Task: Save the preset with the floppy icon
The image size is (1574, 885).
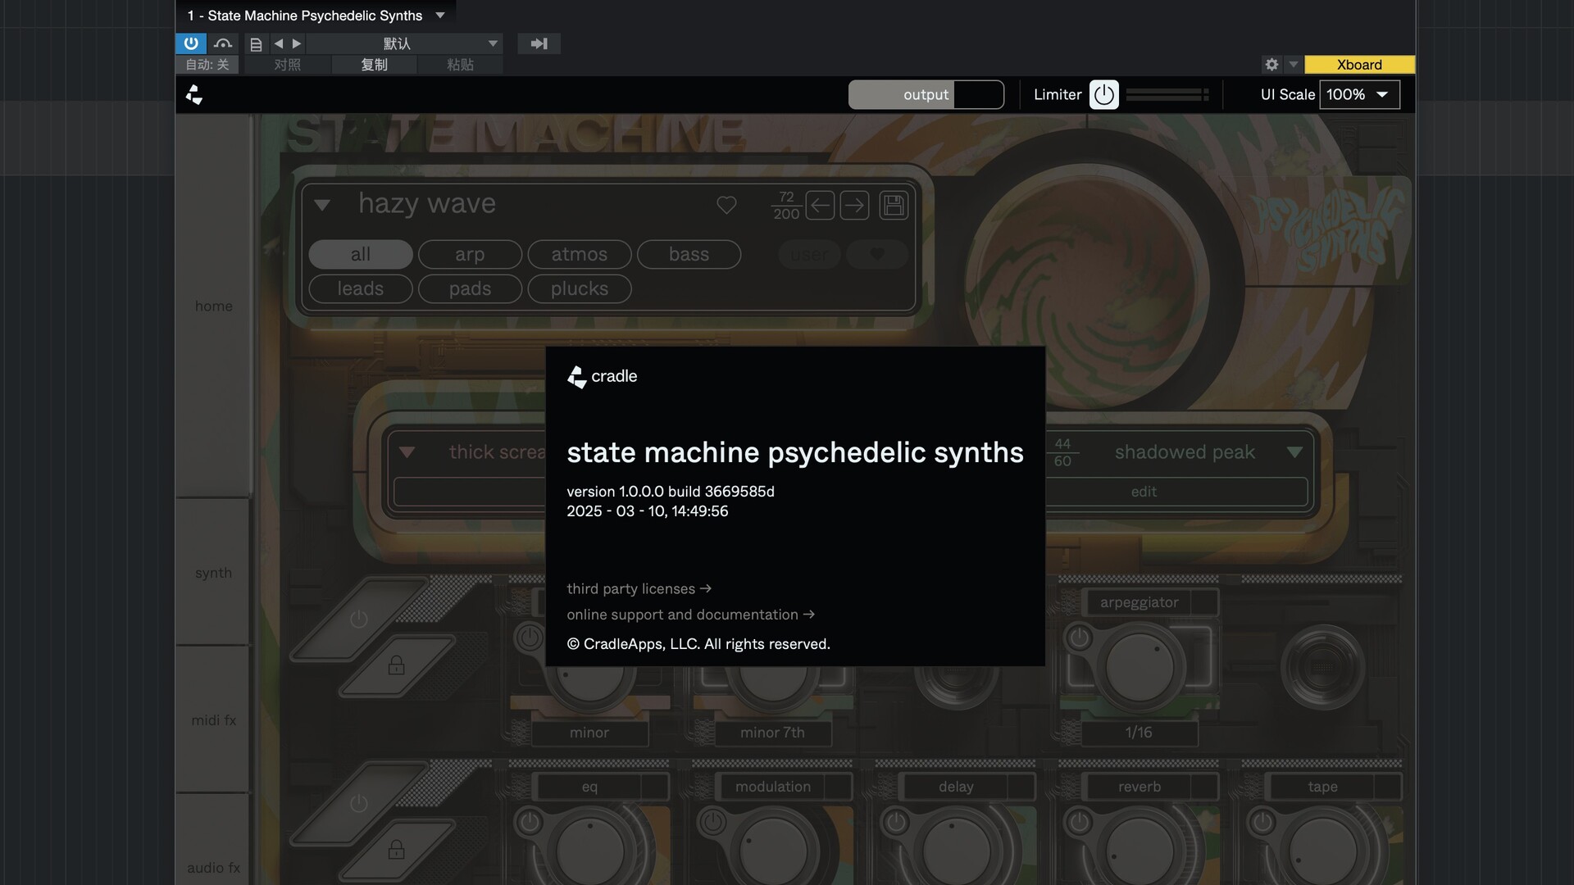Action: (894, 206)
